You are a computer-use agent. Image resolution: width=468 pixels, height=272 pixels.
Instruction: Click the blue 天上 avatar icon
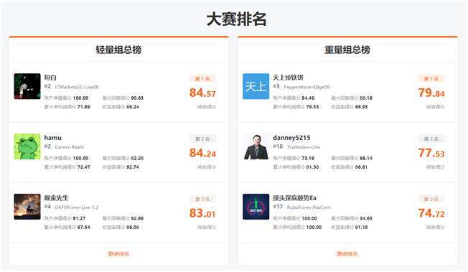click(256, 86)
